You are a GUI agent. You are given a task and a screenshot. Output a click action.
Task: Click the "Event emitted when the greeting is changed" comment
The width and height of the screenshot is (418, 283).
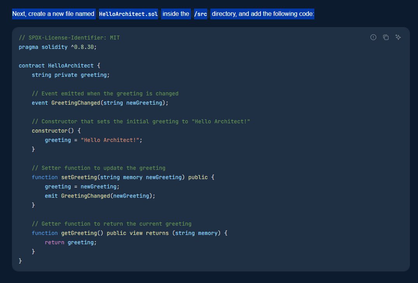click(x=105, y=94)
